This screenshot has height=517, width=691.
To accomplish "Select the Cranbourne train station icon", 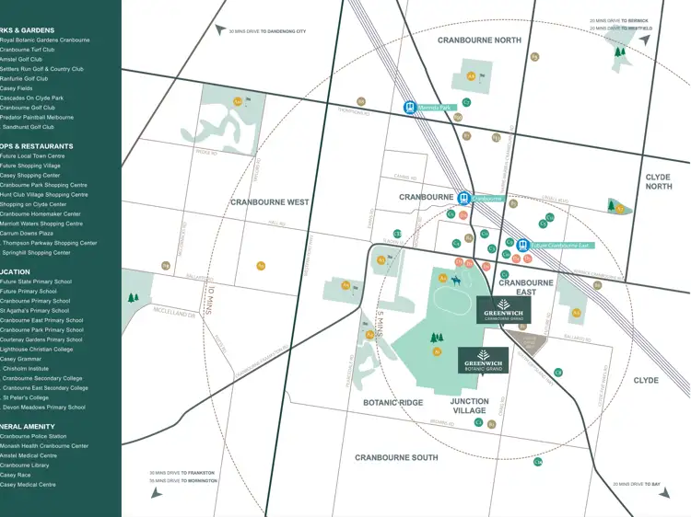I will pos(465,198).
